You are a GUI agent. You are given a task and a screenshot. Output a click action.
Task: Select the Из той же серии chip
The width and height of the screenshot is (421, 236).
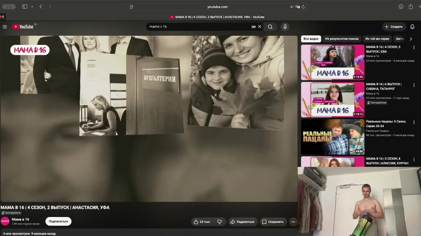pyautogui.click(x=377, y=39)
